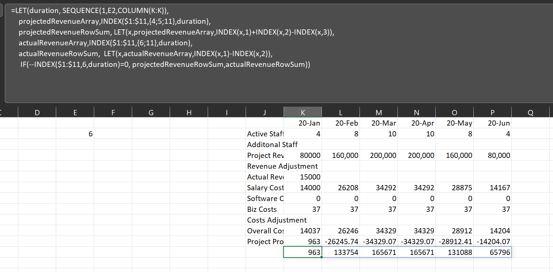This screenshot has height=272, width=553.
Task: Click the Overall Cos row label
Action: click(x=265, y=231)
